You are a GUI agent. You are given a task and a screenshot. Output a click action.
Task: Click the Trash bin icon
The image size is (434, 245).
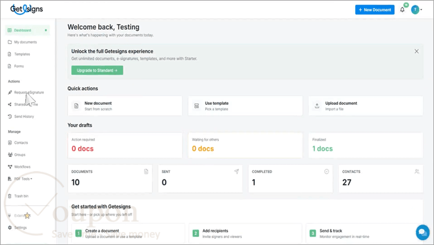pyautogui.click(x=10, y=196)
